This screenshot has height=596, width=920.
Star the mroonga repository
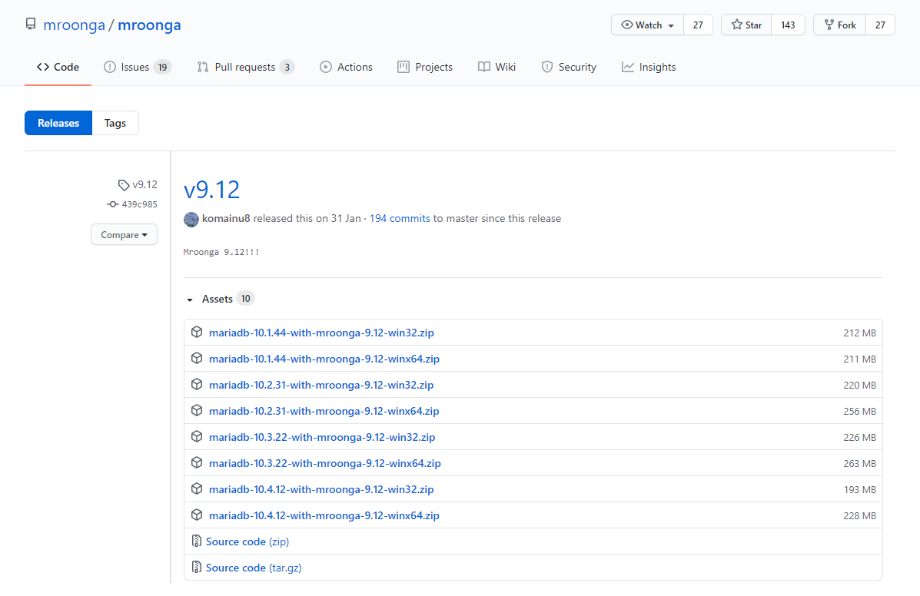point(746,25)
